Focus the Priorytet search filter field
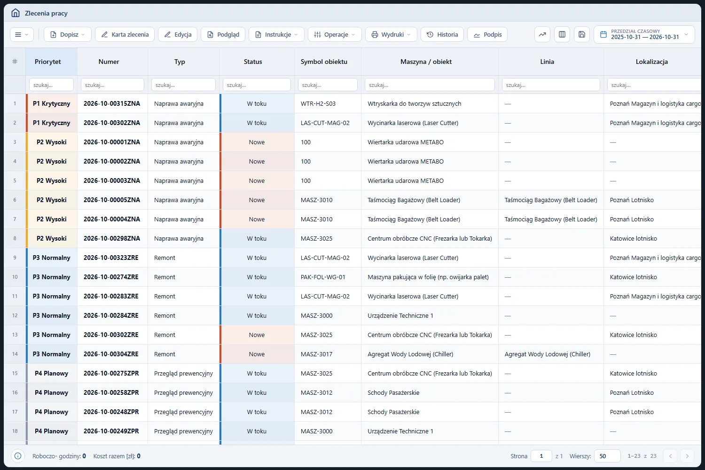 (52, 85)
